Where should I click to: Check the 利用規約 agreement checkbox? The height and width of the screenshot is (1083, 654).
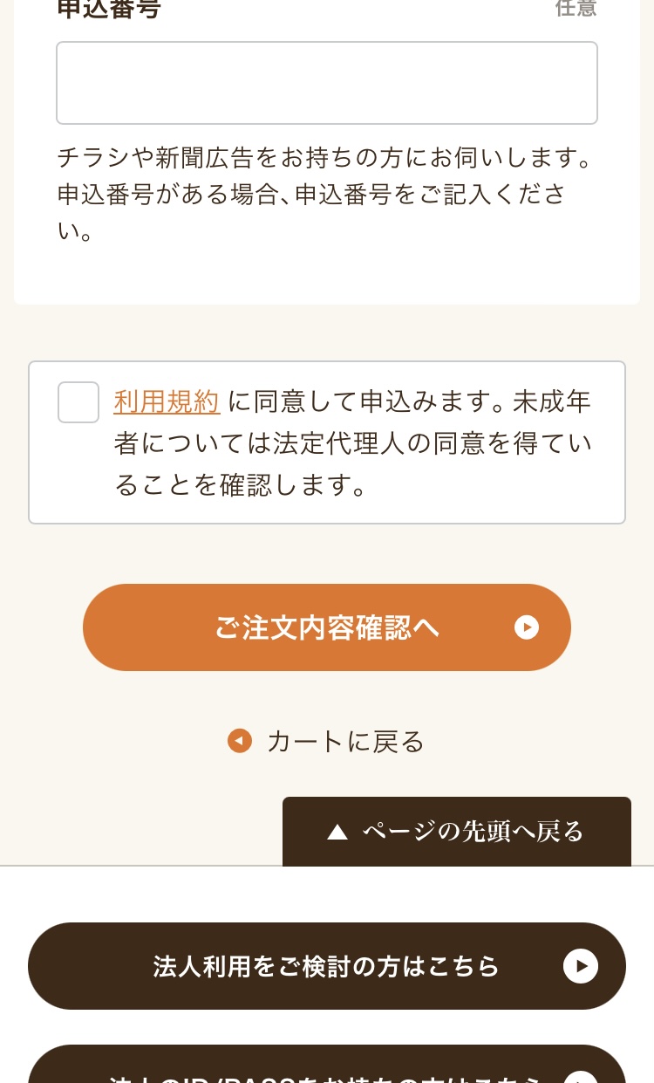click(78, 402)
